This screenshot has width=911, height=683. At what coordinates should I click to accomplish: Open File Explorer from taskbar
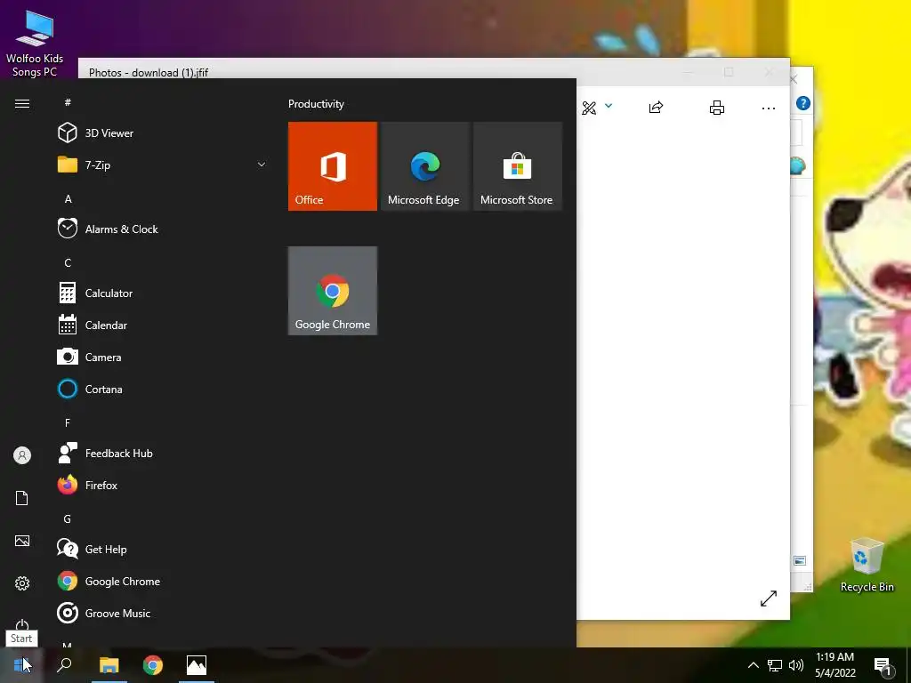(x=109, y=665)
